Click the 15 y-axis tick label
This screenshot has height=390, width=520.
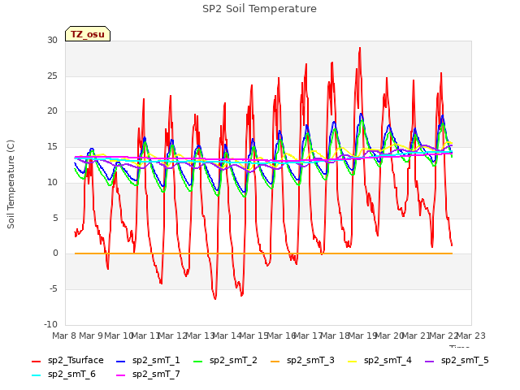tap(52, 146)
